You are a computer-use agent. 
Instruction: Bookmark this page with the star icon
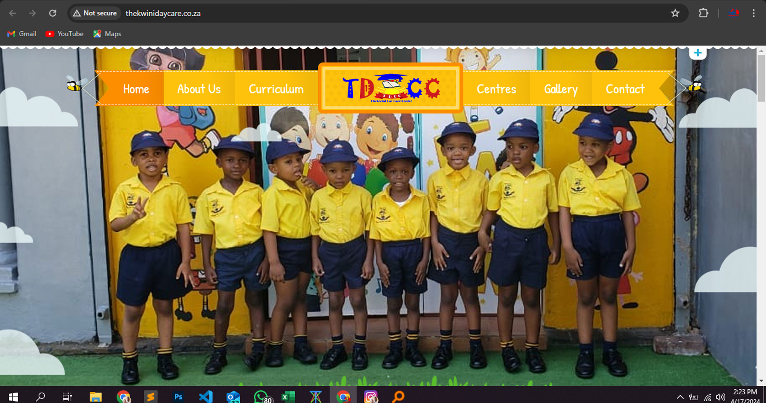(675, 13)
